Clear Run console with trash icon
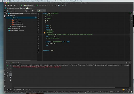This screenshot has width=134, height=94. (11, 80)
